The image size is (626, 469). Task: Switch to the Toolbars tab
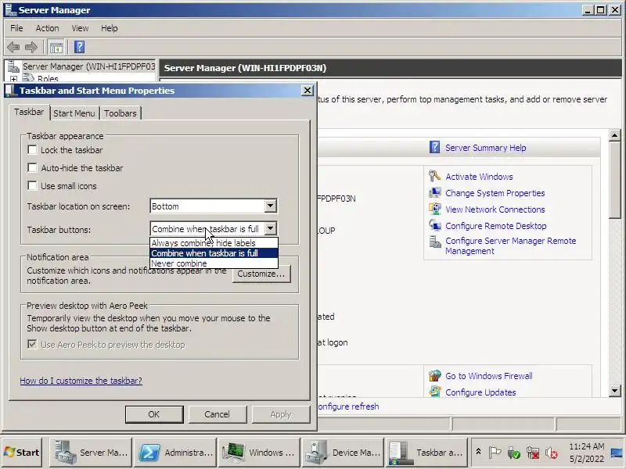click(x=121, y=113)
